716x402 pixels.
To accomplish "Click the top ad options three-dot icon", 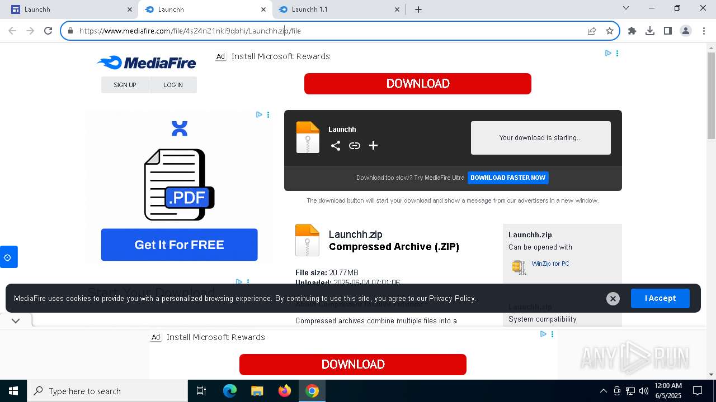I will (x=618, y=54).
